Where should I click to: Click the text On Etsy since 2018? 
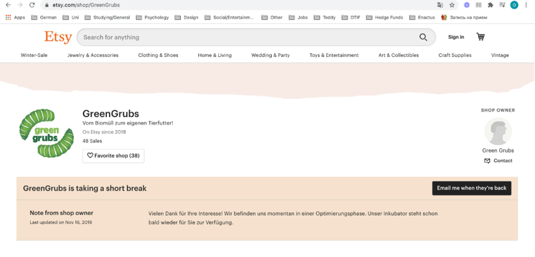(x=104, y=132)
